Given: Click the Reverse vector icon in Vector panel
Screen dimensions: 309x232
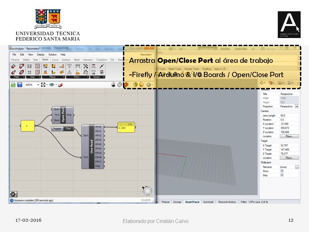Looking at the screenshot, I should [102, 72].
